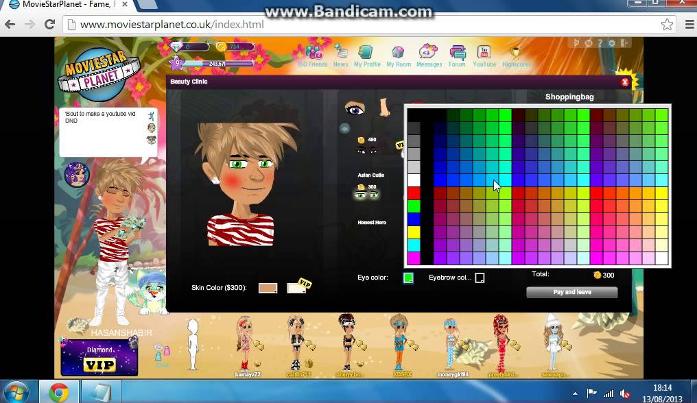Click the Chrome icon in the taskbar
Image resolution: width=697 pixels, height=403 pixels.
tap(59, 392)
